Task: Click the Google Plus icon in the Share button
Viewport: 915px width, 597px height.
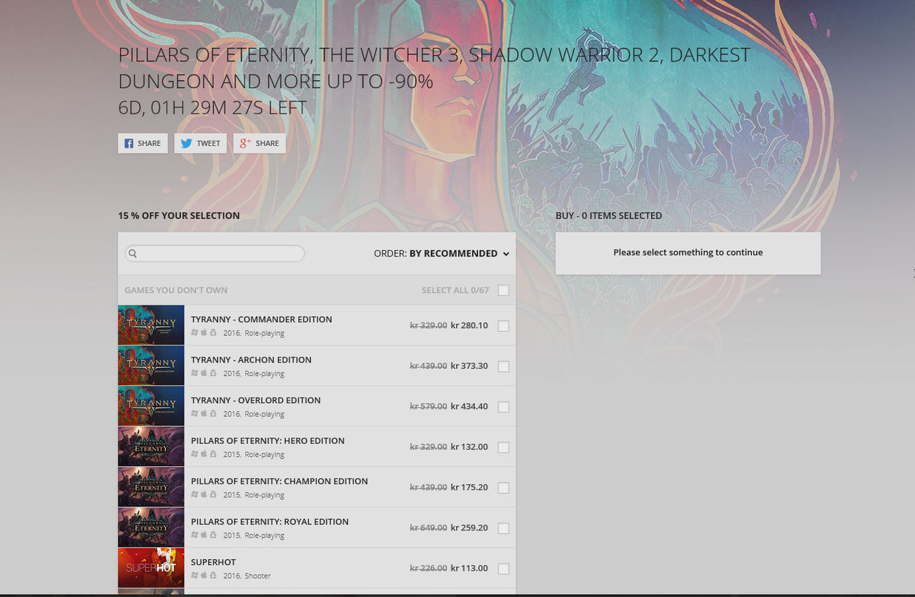Action: click(x=245, y=143)
